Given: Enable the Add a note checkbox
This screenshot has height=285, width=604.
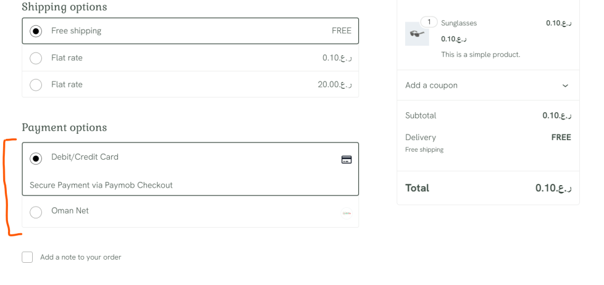Looking at the screenshot, I should [27, 257].
